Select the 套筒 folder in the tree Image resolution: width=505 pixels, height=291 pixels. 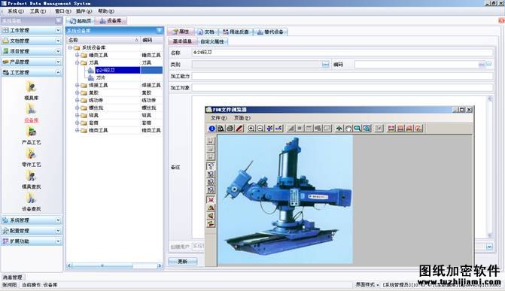coord(94,123)
